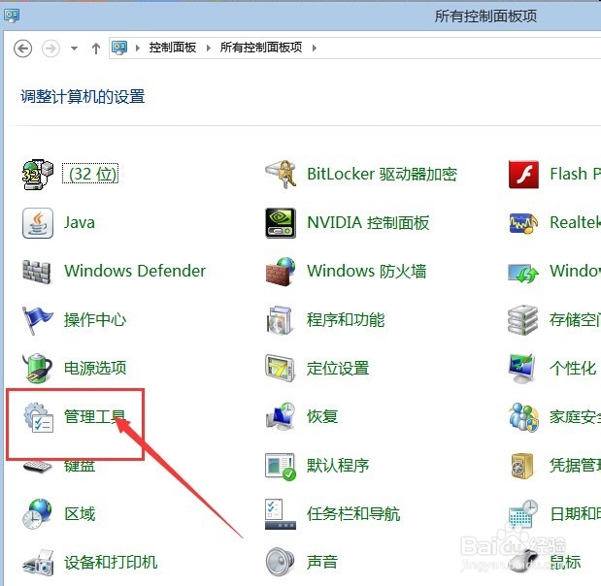Open the 操作中心 flag icon
601x586 pixels.
click(38, 320)
